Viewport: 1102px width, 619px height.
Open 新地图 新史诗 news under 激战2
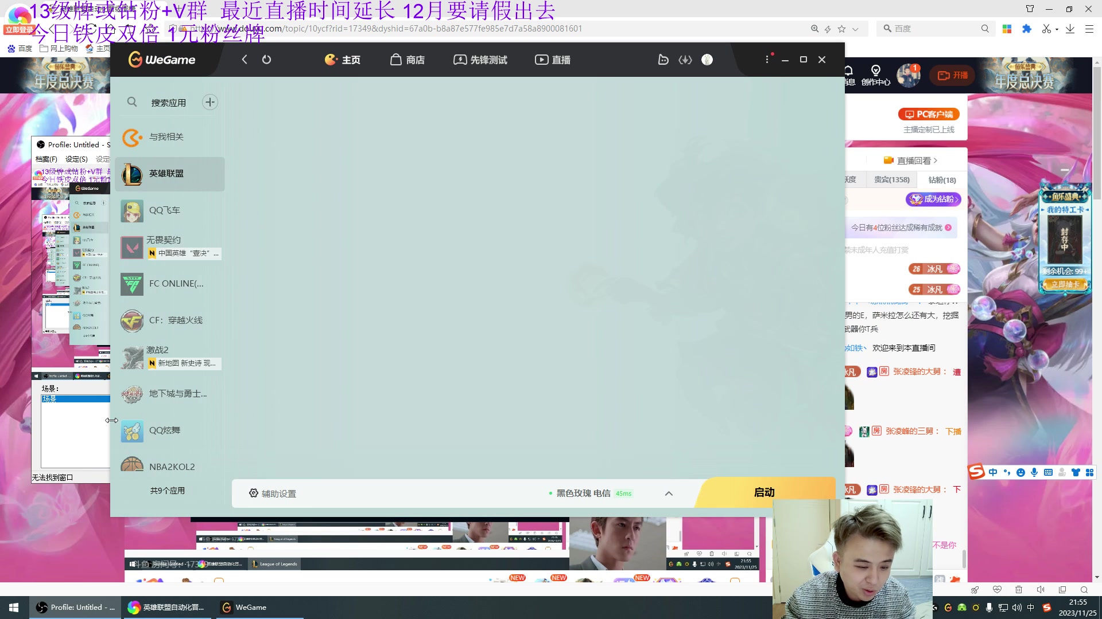click(184, 363)
